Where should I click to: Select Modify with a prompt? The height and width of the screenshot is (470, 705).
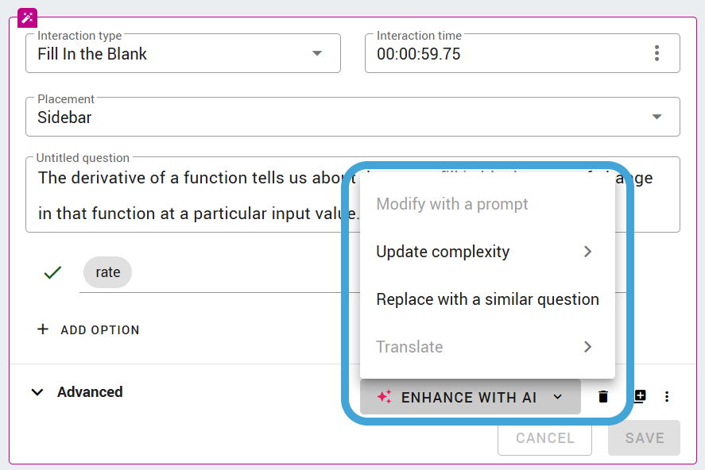[x=487, y=204]
